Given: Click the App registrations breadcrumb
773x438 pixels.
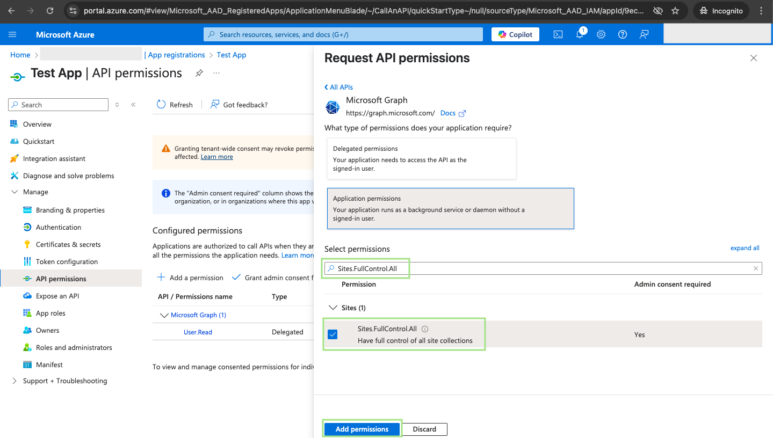Looking at the screenshot, I should pos(177,55).
